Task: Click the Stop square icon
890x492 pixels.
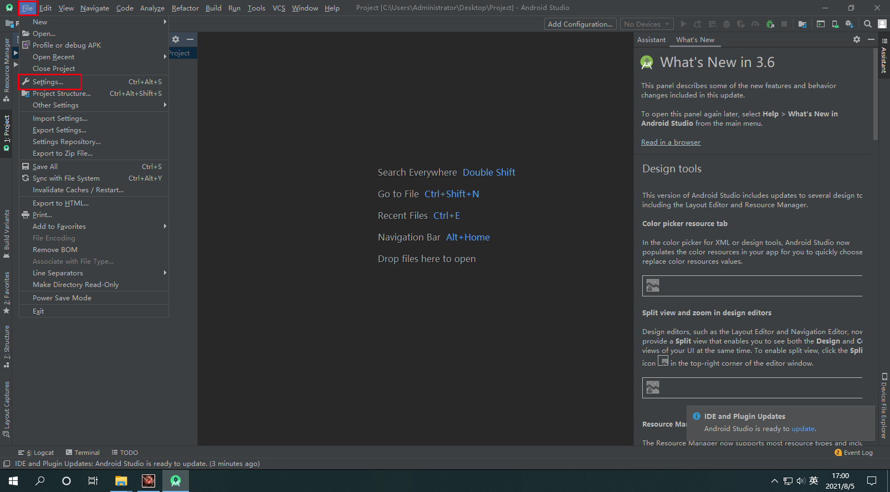Action: tap(784, 24)
